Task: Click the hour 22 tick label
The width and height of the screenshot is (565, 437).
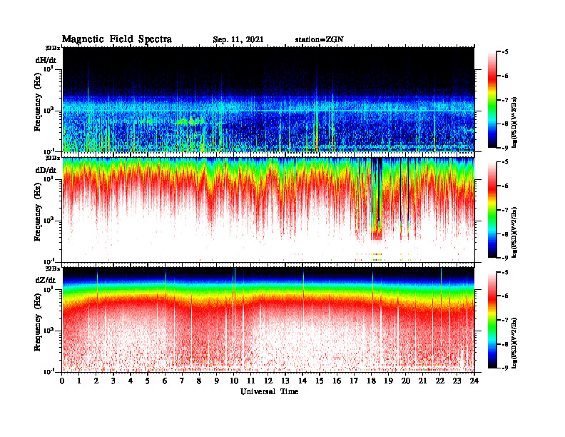Action: click(439, 381)
